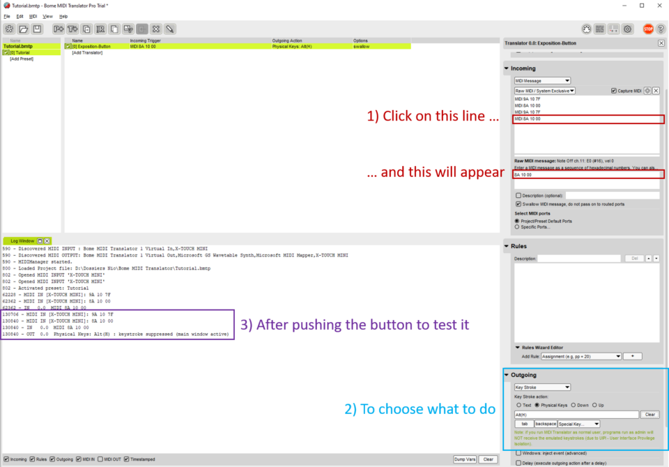669x467 pixels.
Task: Open the help question mark icon
Action: pos(662,29)
